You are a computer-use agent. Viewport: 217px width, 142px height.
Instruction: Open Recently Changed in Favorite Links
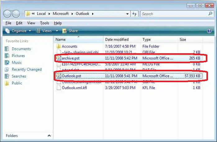(27, 69)
